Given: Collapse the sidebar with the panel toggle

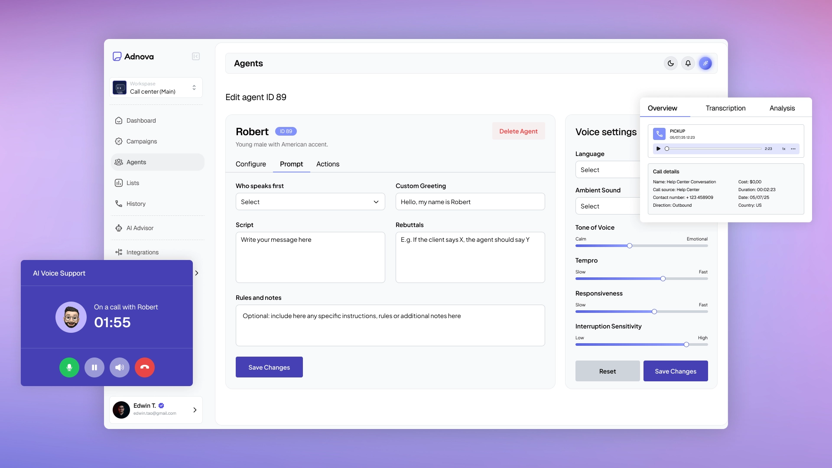Looking at the screenshot, I should pos(195,56).
